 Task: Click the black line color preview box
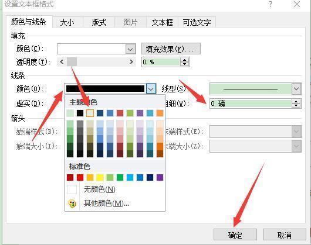(x=105, y=89)
